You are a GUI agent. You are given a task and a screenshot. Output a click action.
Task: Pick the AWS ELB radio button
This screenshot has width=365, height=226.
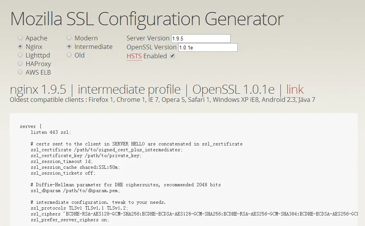[x=20, y=72]
